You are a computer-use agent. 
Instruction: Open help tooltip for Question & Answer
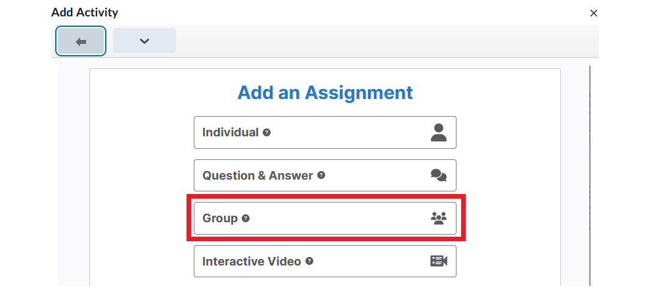click(x=321, y=175)
